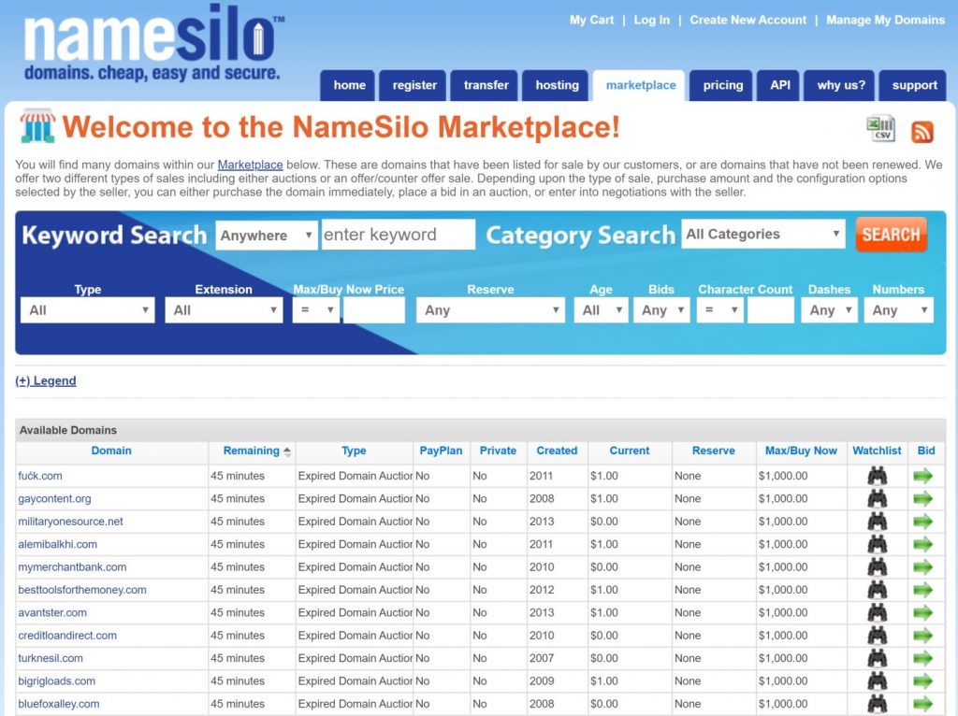Bid on mymerchantbank.com via green arrow
The width and height of the screenshot is (958, 716).
[x=923, y=567]
